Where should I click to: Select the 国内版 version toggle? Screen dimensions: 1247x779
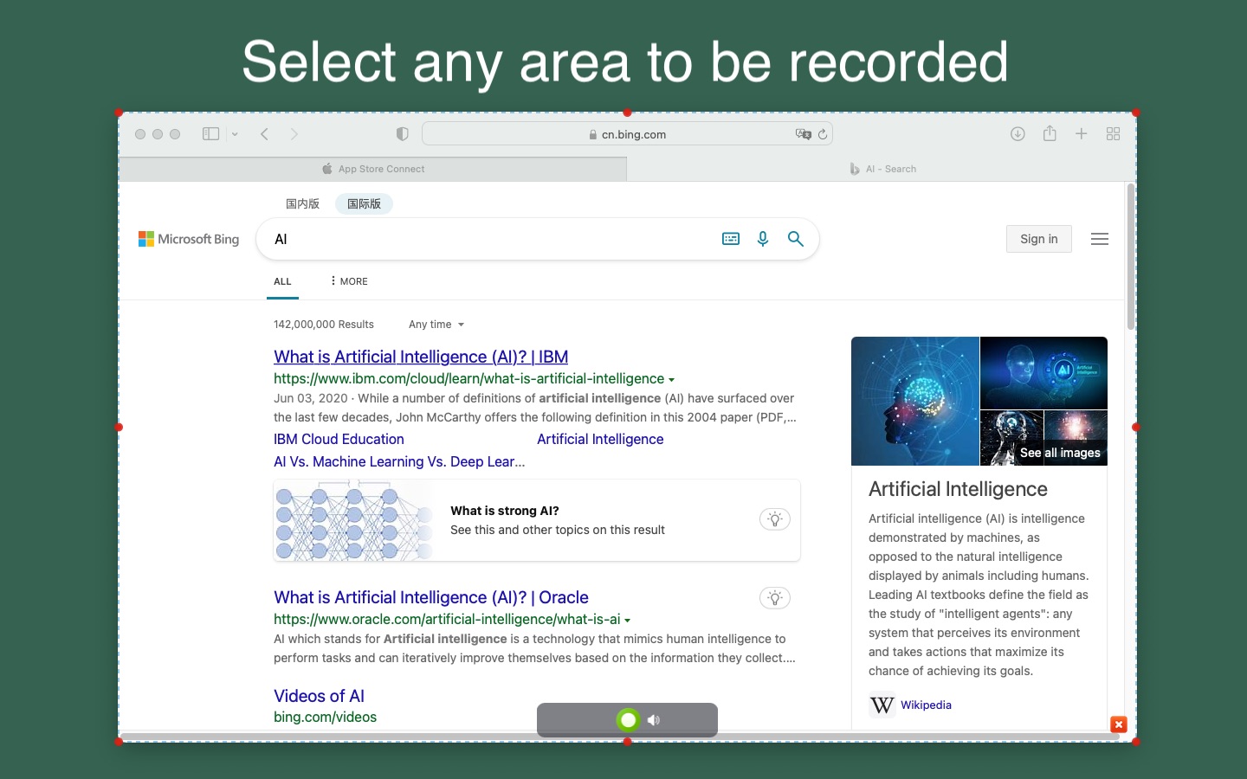click(x=303, y=204)
